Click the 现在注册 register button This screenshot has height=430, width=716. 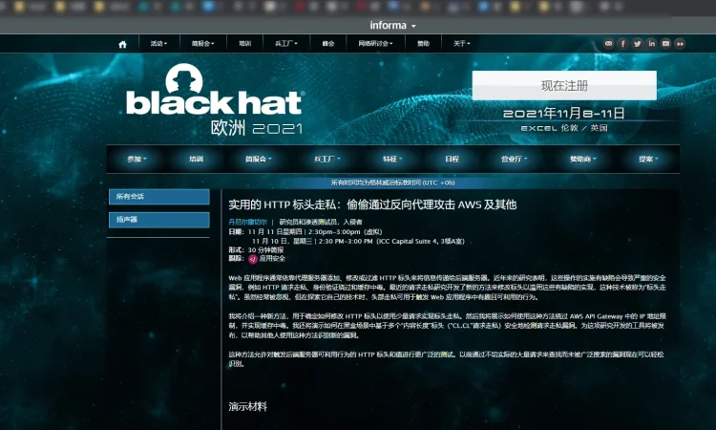point(564,85)
